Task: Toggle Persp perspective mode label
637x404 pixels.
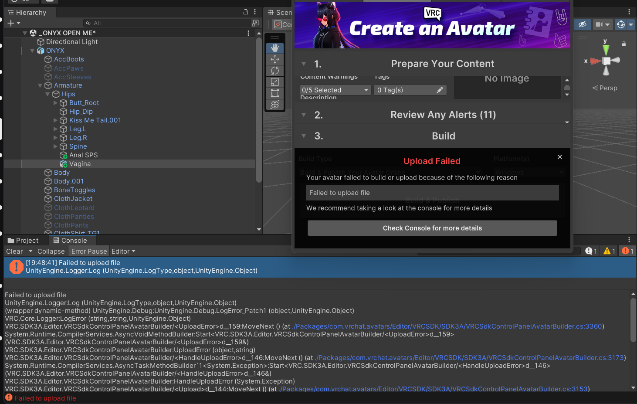Action: [605, 88]
